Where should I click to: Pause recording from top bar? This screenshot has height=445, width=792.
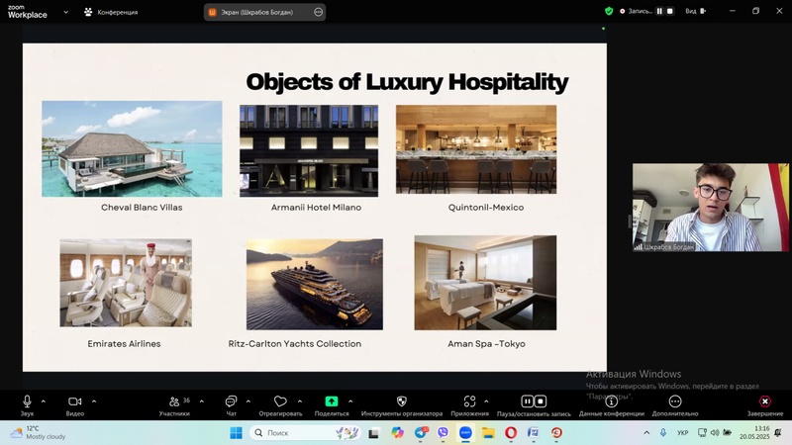click(659, 11)
